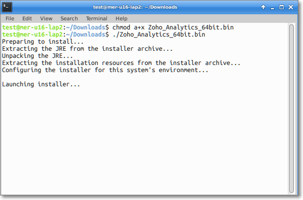Click the chmod a+x command line
303x200 pixels.
(x=118, y=27)
